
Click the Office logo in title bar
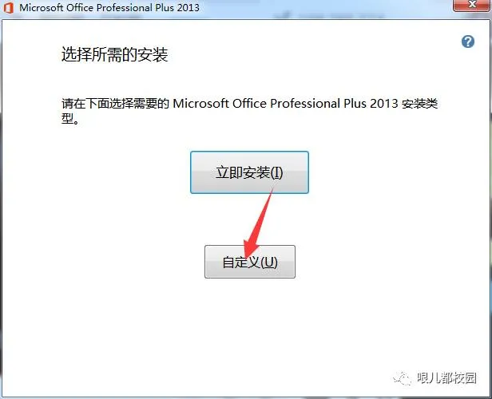point(9,7)
